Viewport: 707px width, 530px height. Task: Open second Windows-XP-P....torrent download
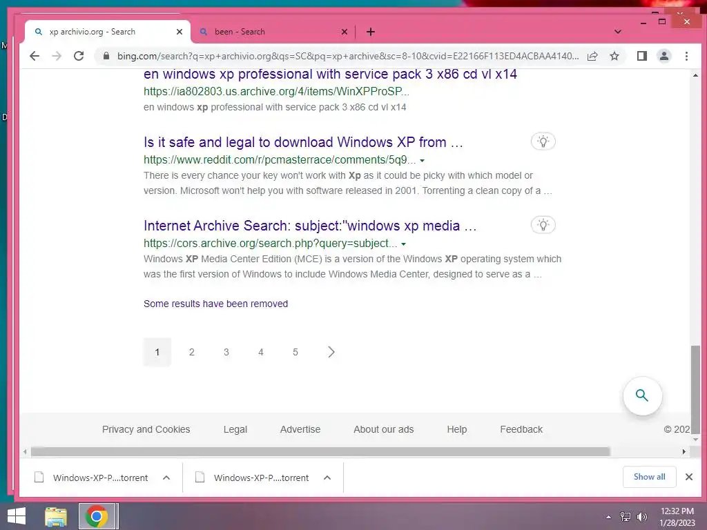click(x=253, y=478)
